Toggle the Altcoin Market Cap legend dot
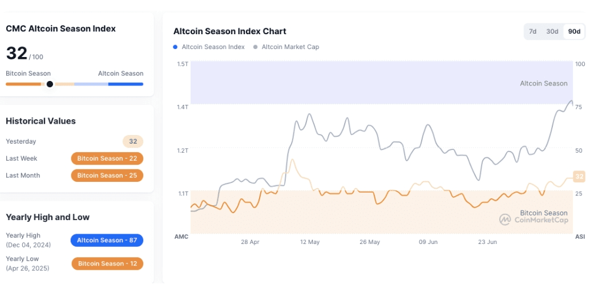The height and width of the screenshot is (293, 590). [x=255, y=47]
